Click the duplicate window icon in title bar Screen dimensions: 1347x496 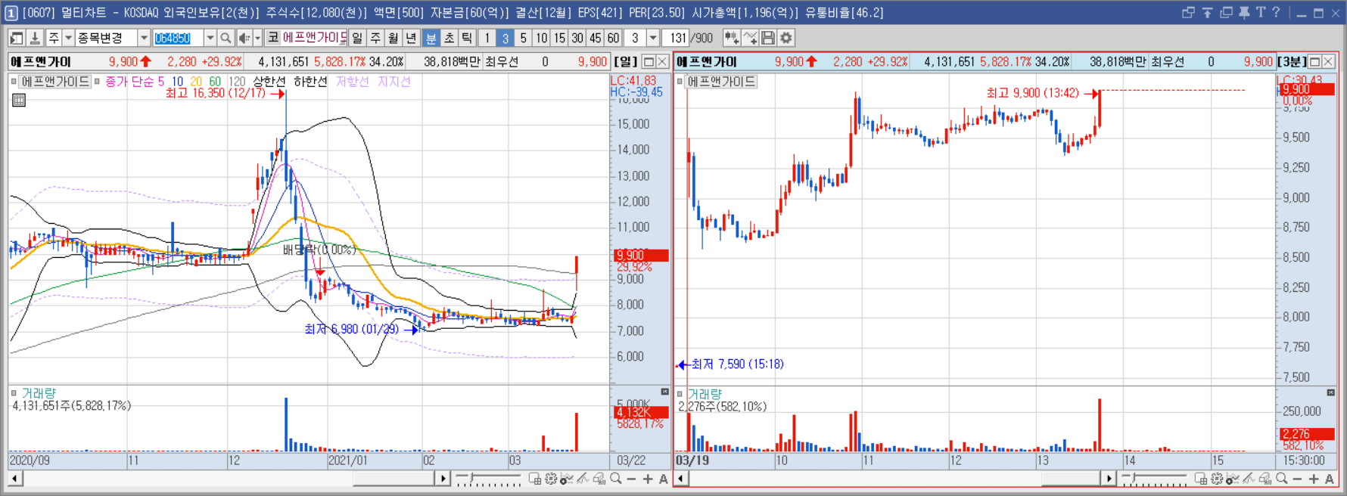(x=1226, y=12)
